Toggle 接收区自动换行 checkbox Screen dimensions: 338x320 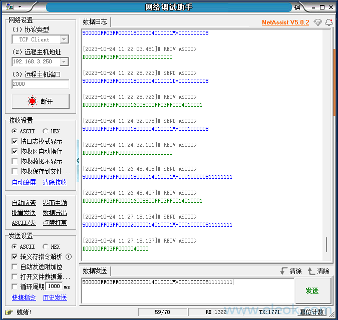pos(15,151)
